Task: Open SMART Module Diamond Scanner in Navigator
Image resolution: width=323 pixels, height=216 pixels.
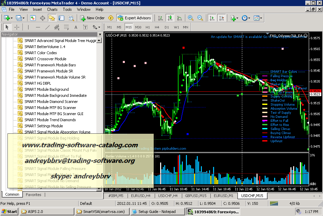Action: point(51,102)
